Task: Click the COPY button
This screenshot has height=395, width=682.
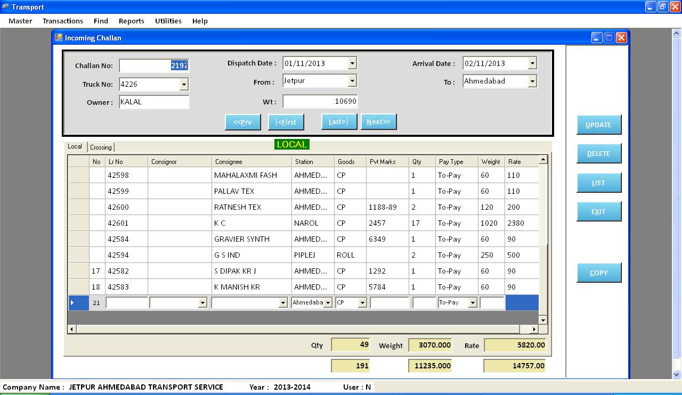Action: click(x=599, y=273)
